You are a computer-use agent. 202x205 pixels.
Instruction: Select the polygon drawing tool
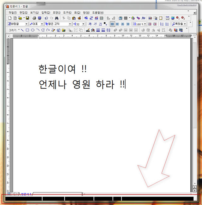(x=43, y=30)
